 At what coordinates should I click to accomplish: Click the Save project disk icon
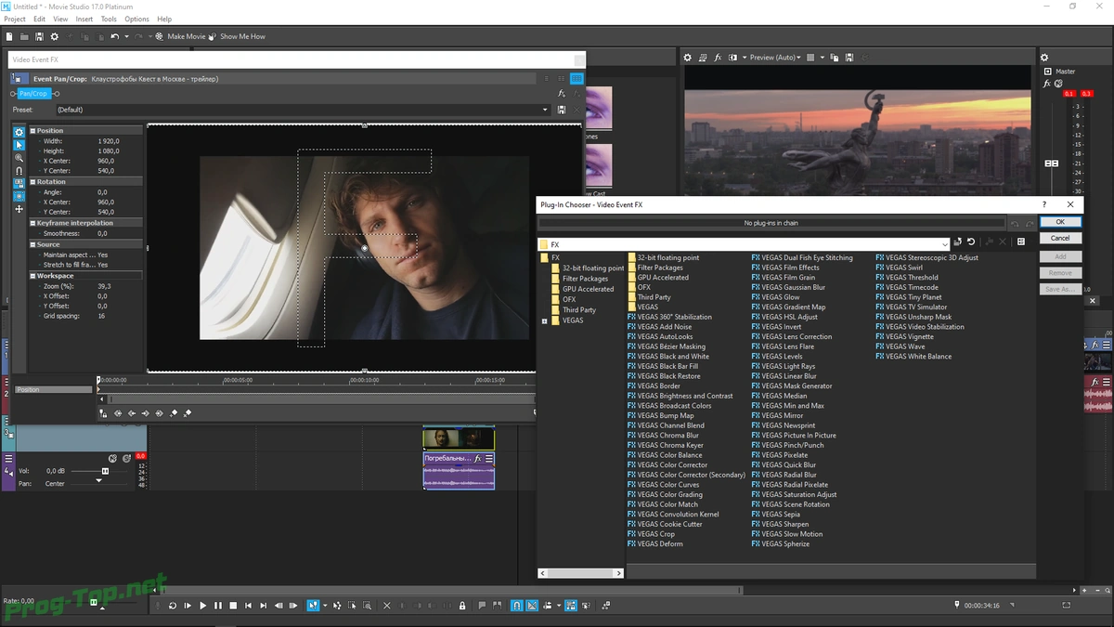(39, 36)
